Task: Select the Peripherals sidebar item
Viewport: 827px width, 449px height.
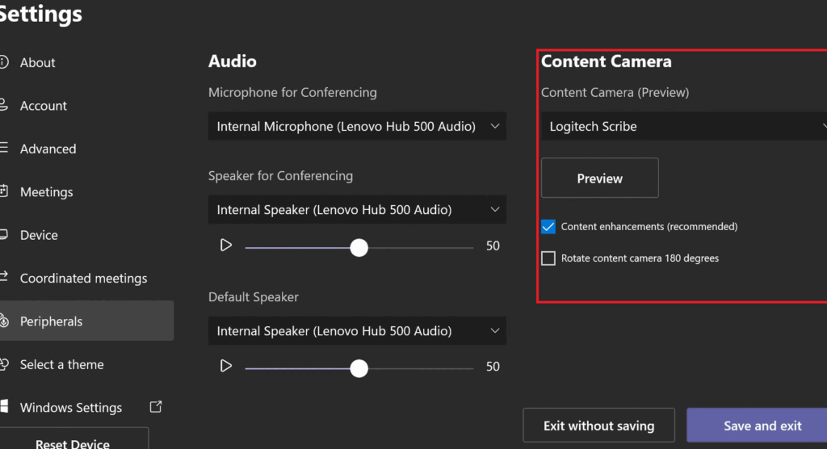Action: (86, 321)
